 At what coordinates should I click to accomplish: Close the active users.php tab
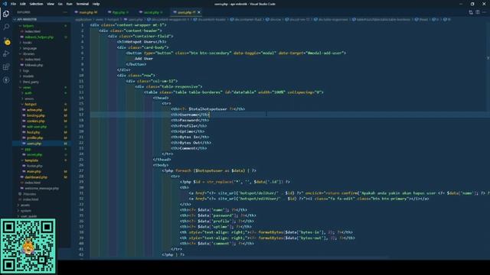click(x=199, y=12)
